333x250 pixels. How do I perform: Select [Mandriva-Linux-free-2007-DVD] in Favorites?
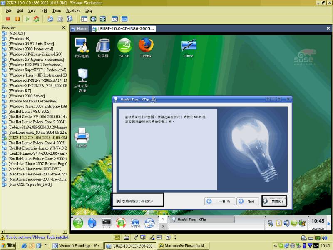pos(35,169)
